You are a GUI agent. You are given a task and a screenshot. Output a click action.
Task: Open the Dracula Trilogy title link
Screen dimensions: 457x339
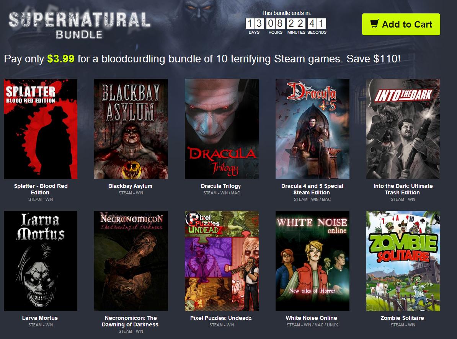click(221, 186)
